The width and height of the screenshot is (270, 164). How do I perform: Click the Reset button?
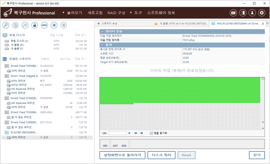coord(186,155)
